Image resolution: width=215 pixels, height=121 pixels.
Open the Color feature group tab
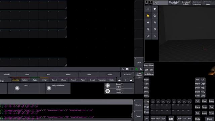click(x=48, y=75)
